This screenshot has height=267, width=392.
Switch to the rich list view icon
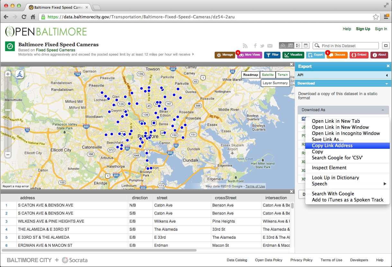tap(298, 46)
